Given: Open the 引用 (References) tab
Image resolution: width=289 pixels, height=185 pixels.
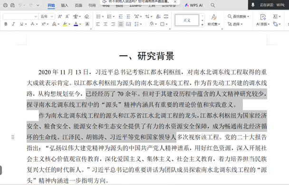Looking at the screenshot, I should [x=92, y=5].
